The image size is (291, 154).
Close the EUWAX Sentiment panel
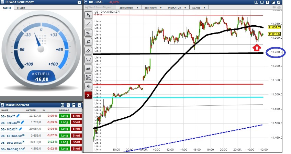79,2
